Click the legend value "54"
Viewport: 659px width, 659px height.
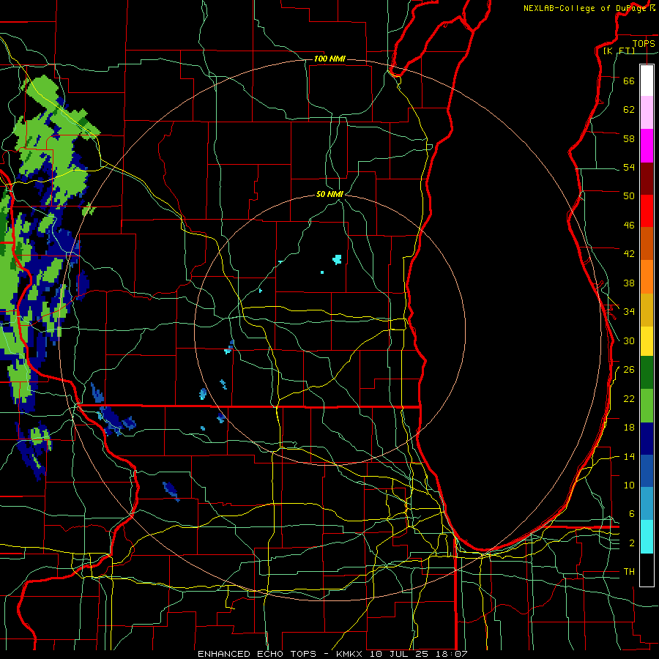pos(629,167)
